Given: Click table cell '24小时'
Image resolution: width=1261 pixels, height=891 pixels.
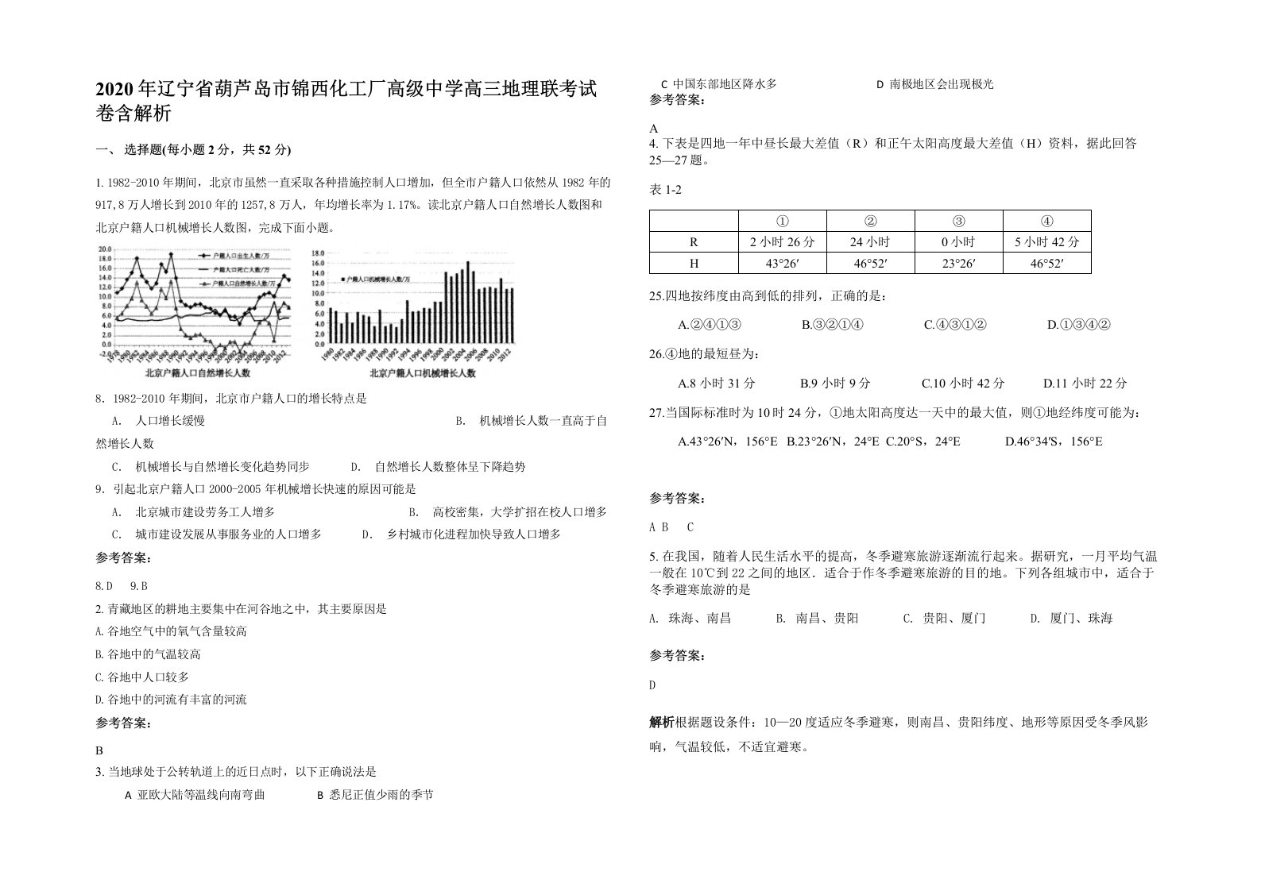Looking at the screenshot, I should (870, 242).
